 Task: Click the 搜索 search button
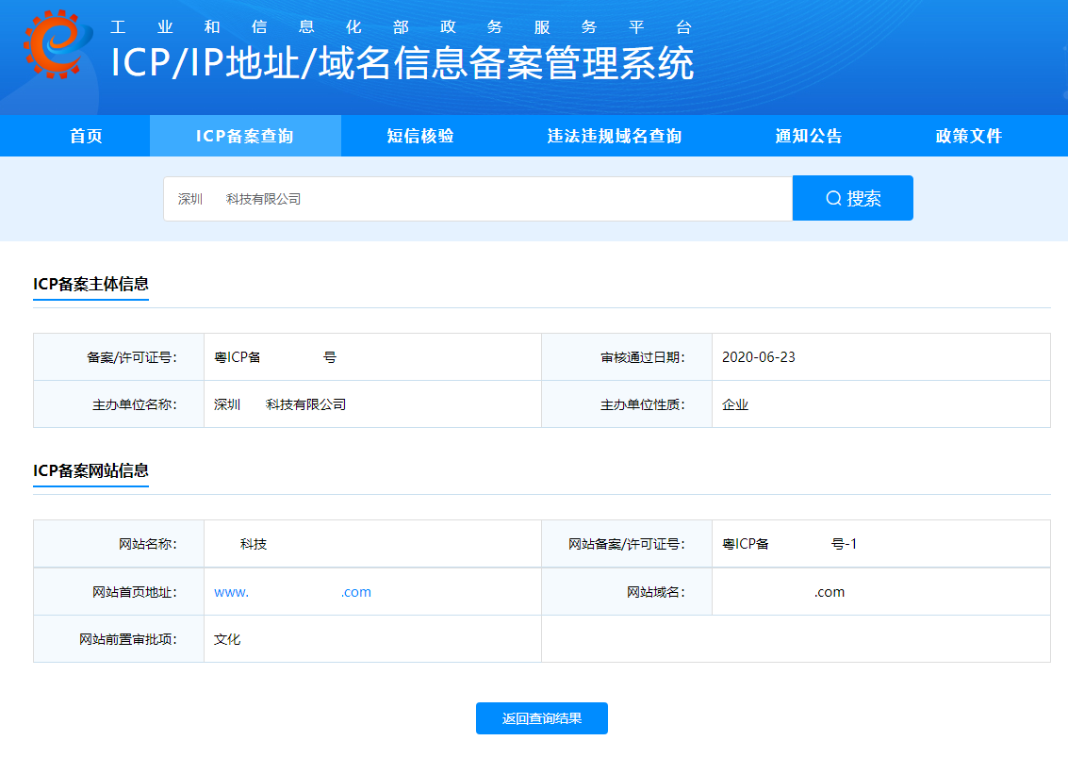pyautogui.click(x=853, y=197)
